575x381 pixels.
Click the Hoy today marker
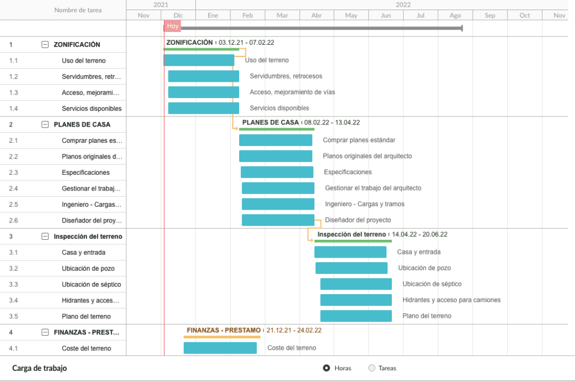click(x=172, y=26)
